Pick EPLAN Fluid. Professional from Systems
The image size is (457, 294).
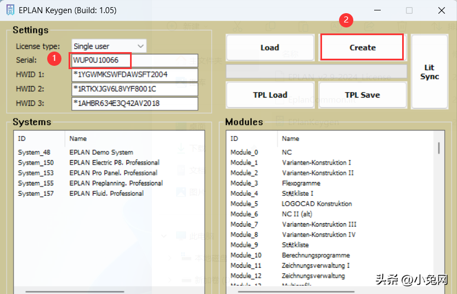(106, 194)
